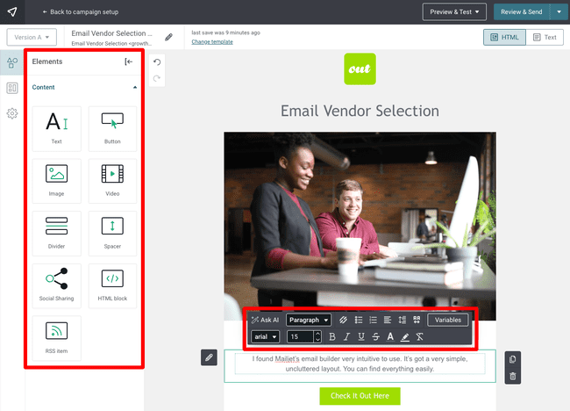Image resolution: width=570 pixels, height=411 pixels.
Task: Pick the HTML block element
Action: [112, 285]
